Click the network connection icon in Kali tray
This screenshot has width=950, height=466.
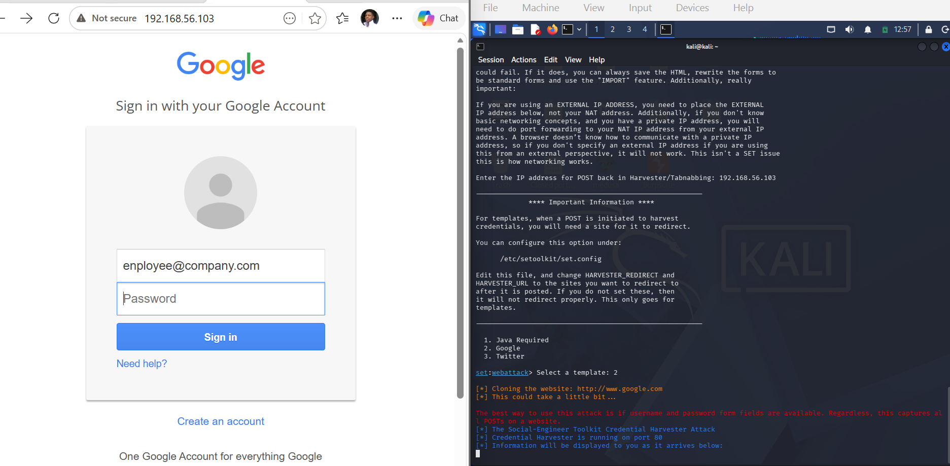(x=831, y=29)
